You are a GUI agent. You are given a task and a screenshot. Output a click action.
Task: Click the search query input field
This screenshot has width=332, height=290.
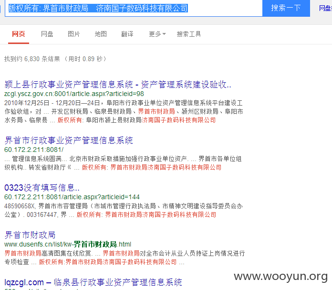click(x=134, y=8)
